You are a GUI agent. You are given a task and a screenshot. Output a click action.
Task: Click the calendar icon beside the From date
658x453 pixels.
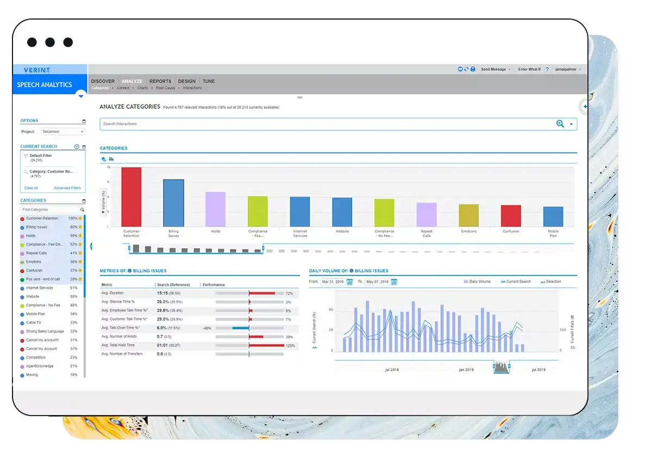pyautogui.click(x=350, y=281)
